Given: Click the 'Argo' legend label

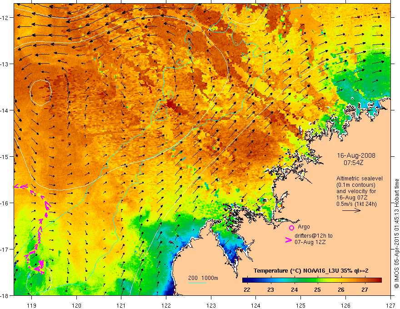Looking at the screenshot, I should (304, 227).
